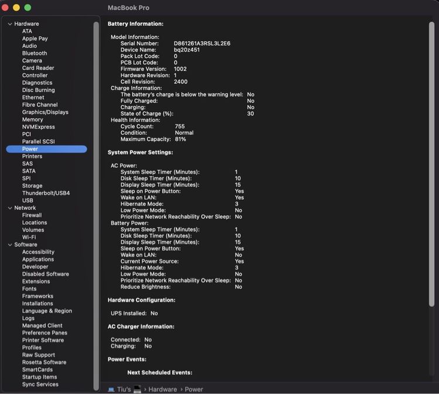Select Accessibility under Software
Screen dimensions: 439x394
coord(38,252)
